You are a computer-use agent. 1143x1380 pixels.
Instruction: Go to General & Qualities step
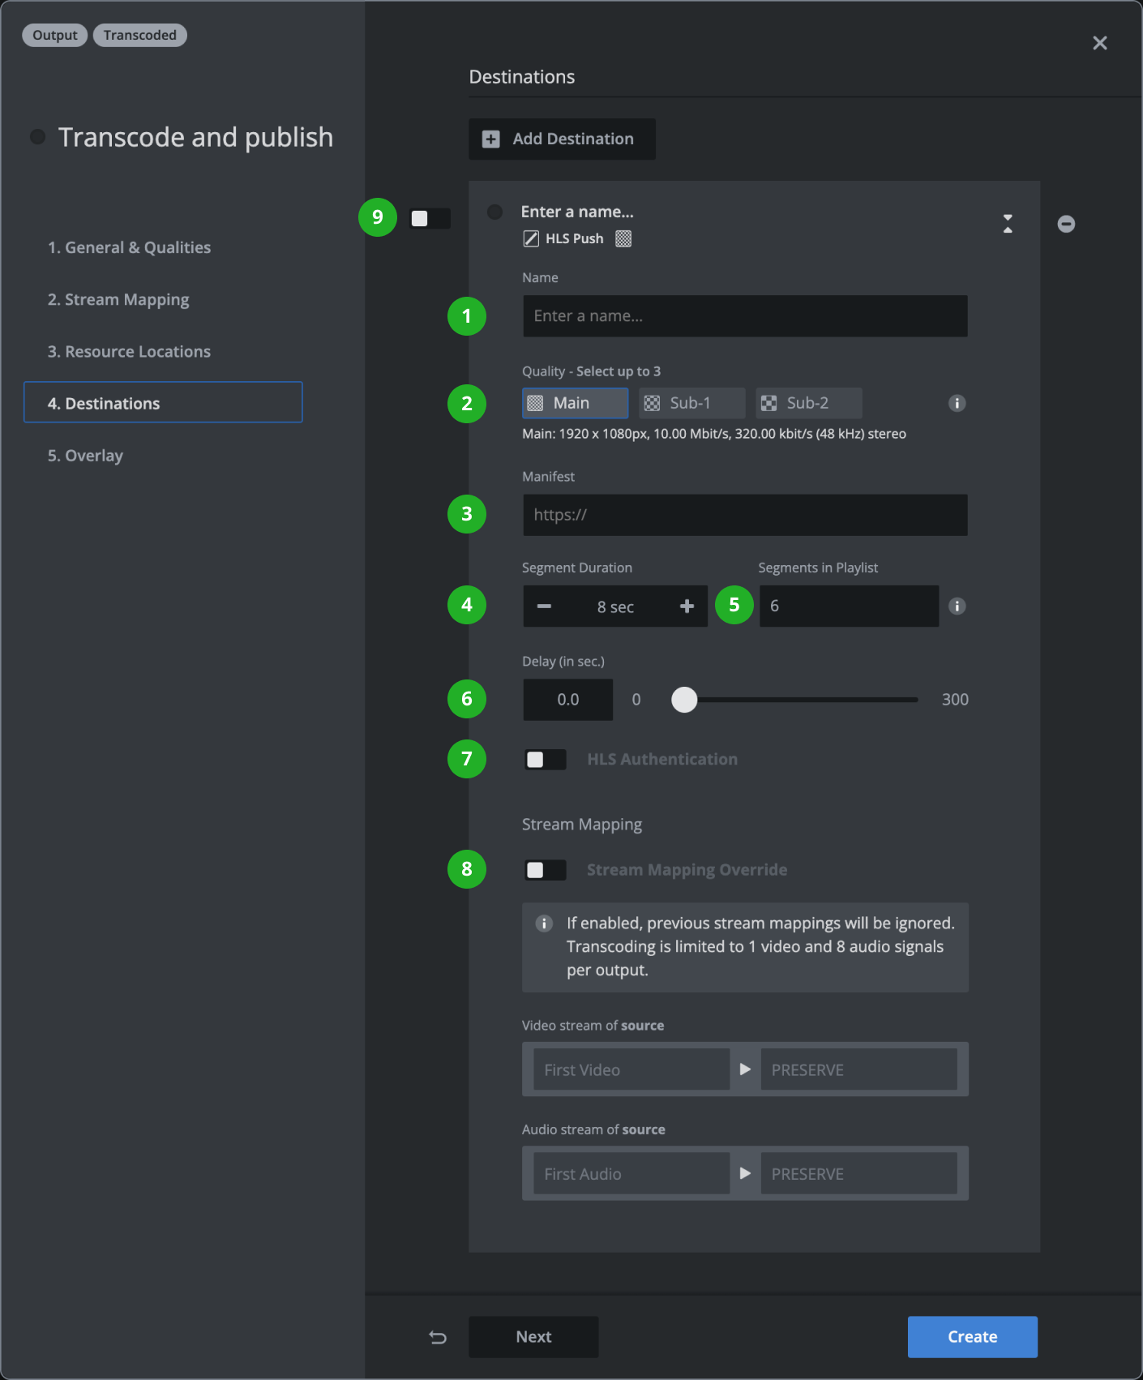point(129,247)
